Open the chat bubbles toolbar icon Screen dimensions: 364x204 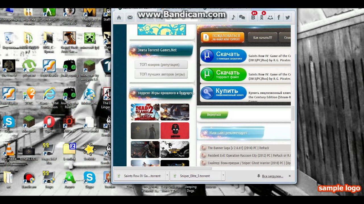[x=242, y=18]
